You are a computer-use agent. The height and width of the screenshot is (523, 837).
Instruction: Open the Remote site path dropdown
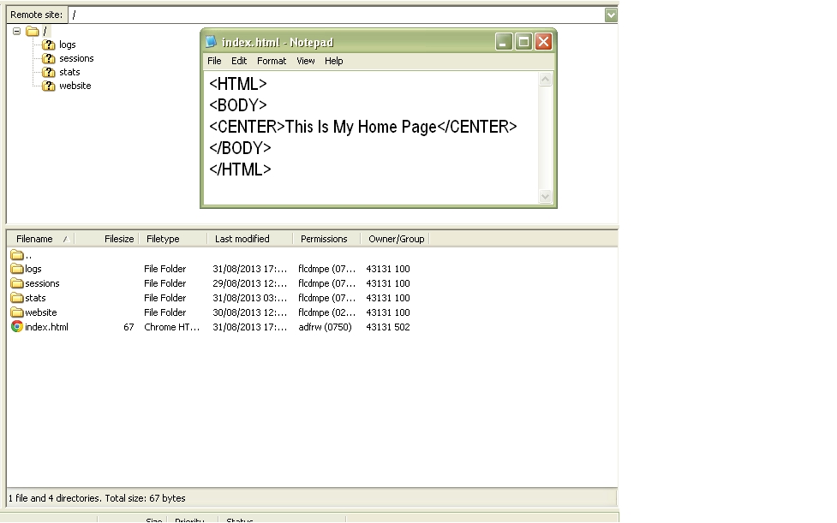[611, 15]
